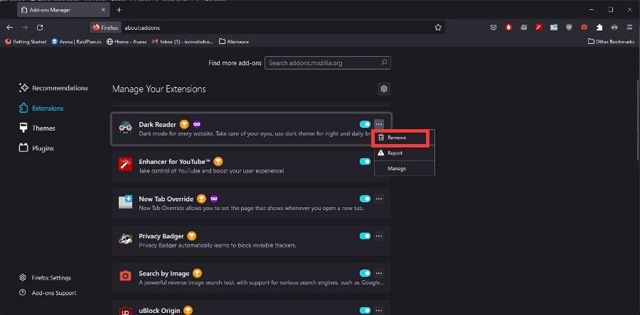Open a new tab with the plus button
This screenshot has height=315, width=640.
pos(119,10)
